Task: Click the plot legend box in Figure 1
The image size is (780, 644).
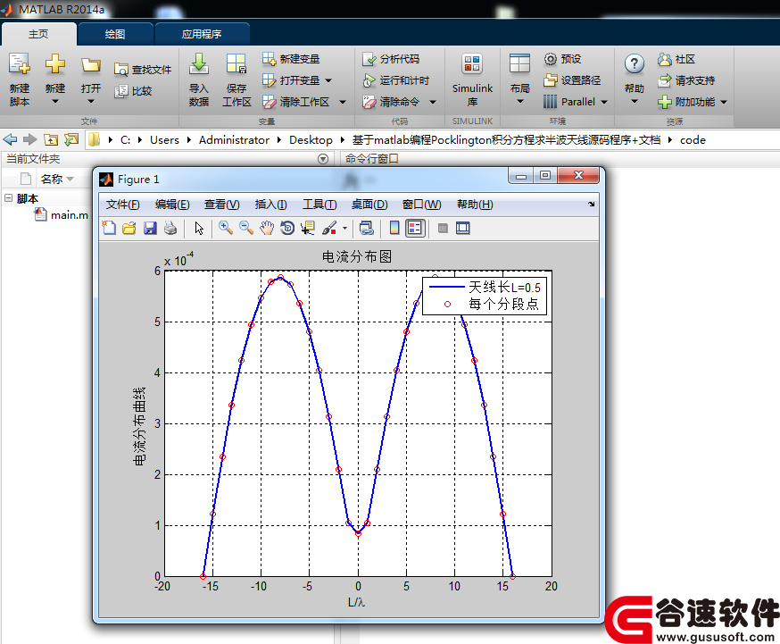Action: [485, 296]
